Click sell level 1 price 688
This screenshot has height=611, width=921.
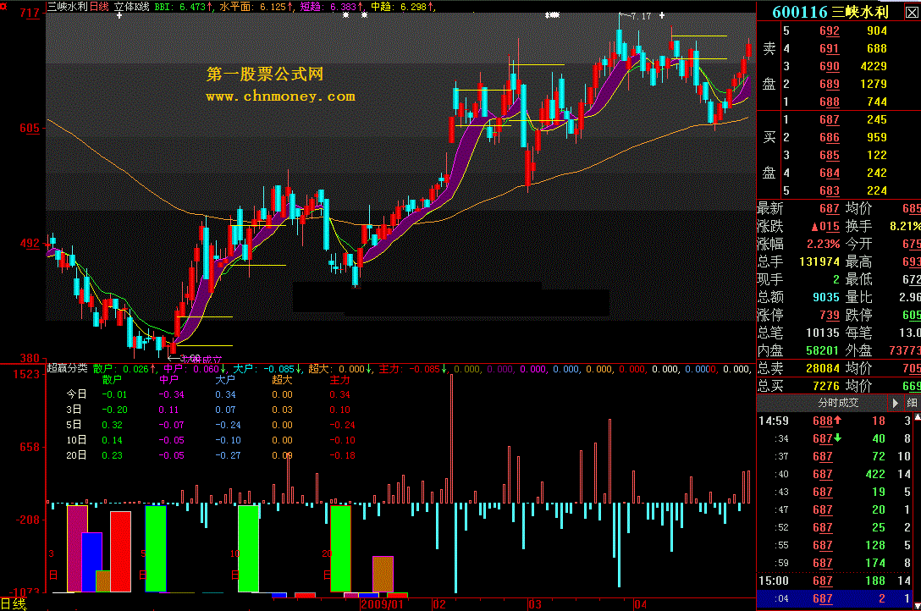[x=830, y=102]
